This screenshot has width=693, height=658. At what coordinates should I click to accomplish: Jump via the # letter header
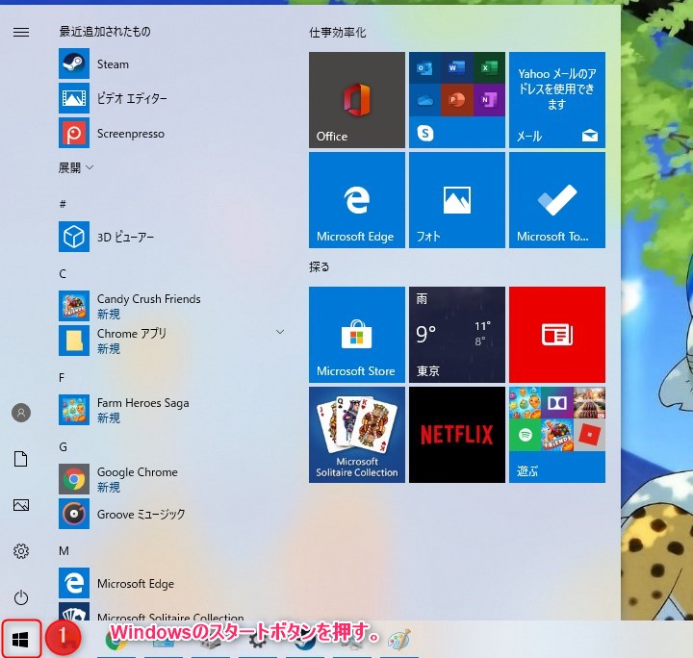tap(63, 204)
